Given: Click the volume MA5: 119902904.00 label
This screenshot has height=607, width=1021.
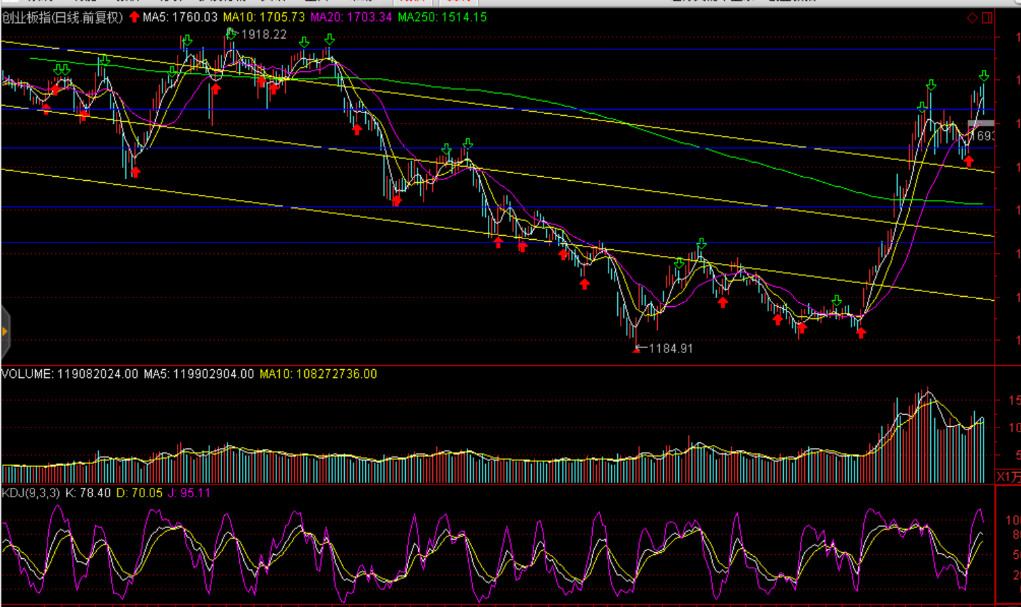Looking at the screenshot, I should coord(199,374).
